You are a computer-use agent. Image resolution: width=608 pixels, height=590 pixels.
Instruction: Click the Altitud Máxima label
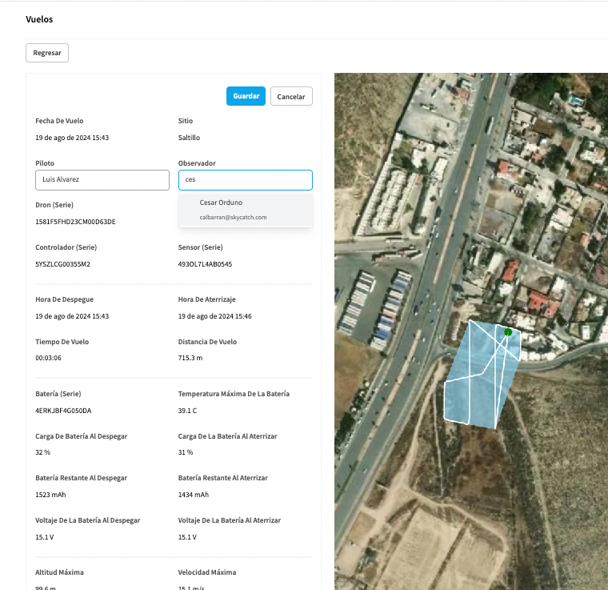pos(59,572)
